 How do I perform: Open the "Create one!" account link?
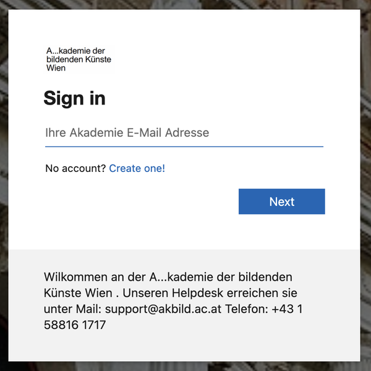pos(137,168)
